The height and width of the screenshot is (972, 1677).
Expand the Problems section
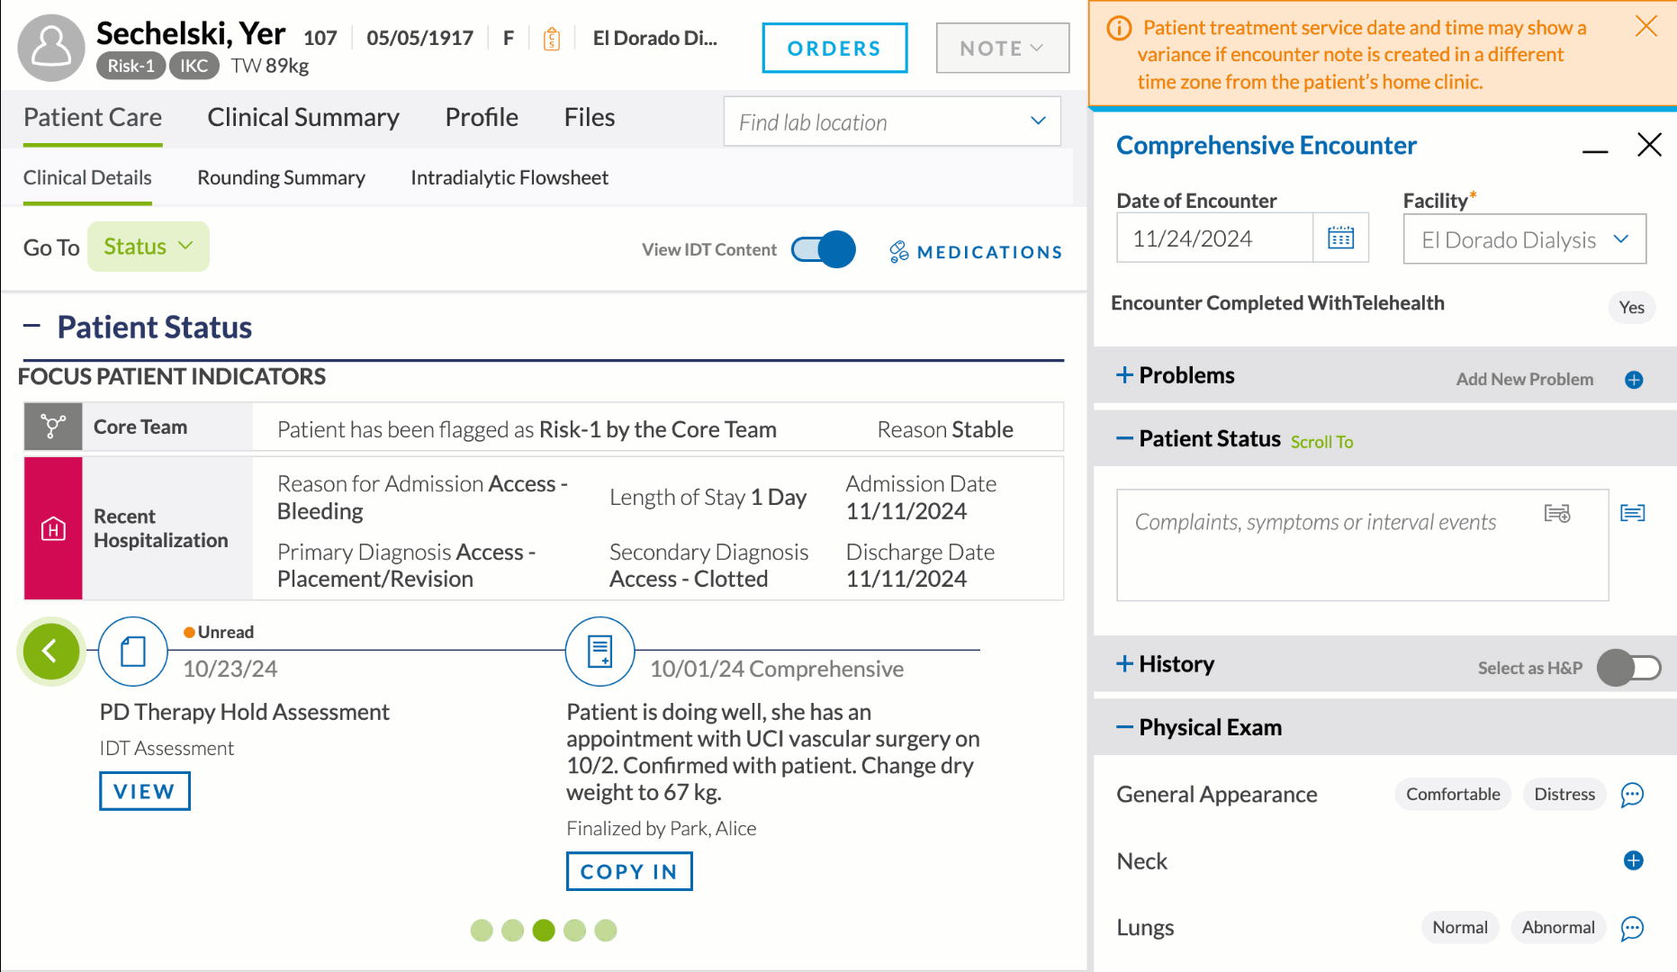(1124, 375)
